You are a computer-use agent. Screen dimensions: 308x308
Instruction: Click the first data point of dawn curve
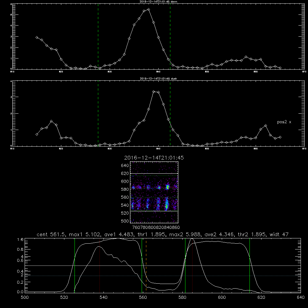[37, 37]
